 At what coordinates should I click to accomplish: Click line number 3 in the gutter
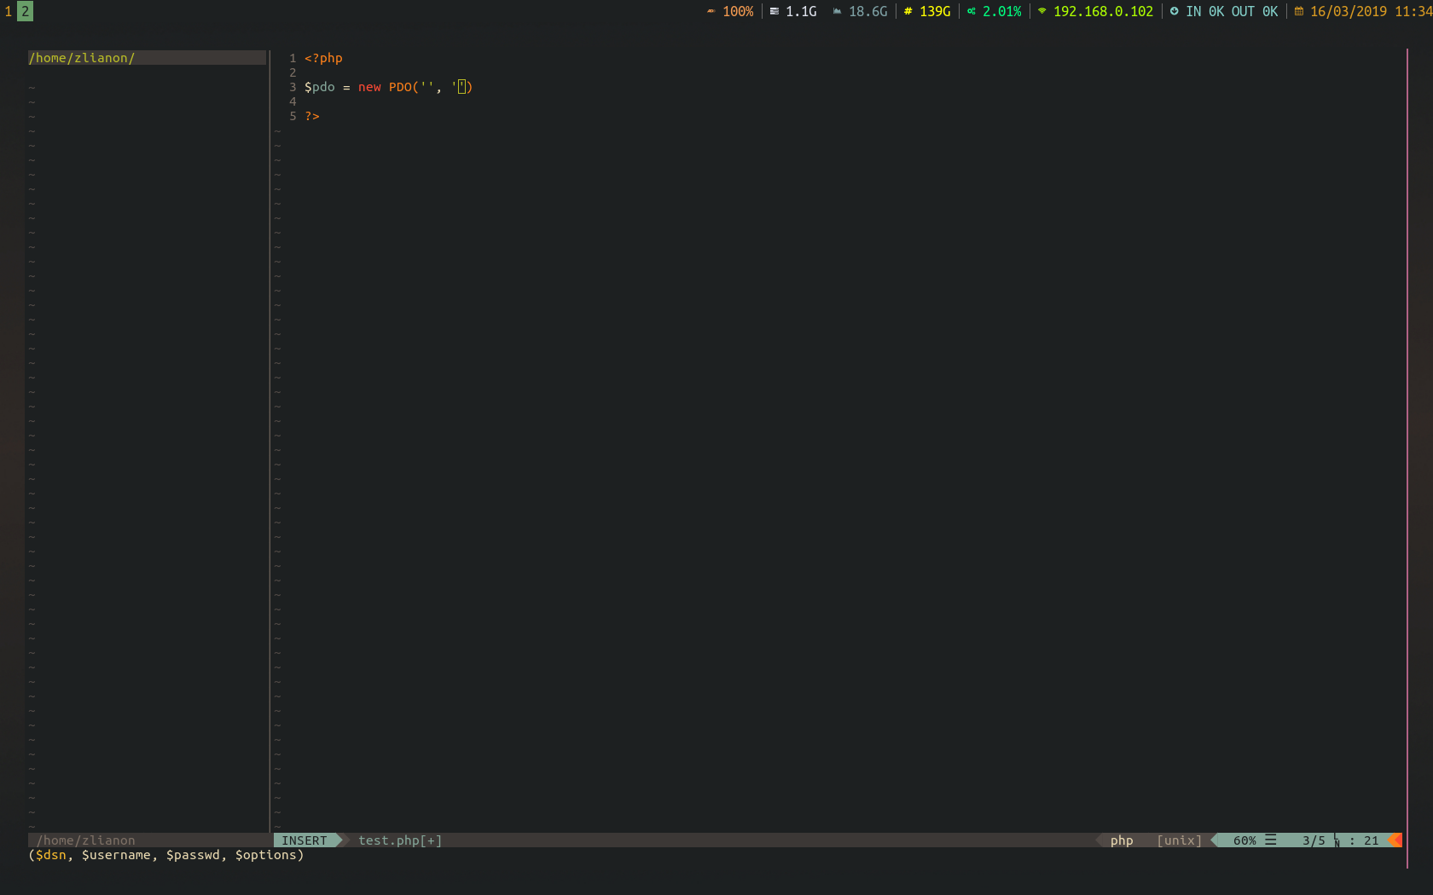[x=293, y=87]
